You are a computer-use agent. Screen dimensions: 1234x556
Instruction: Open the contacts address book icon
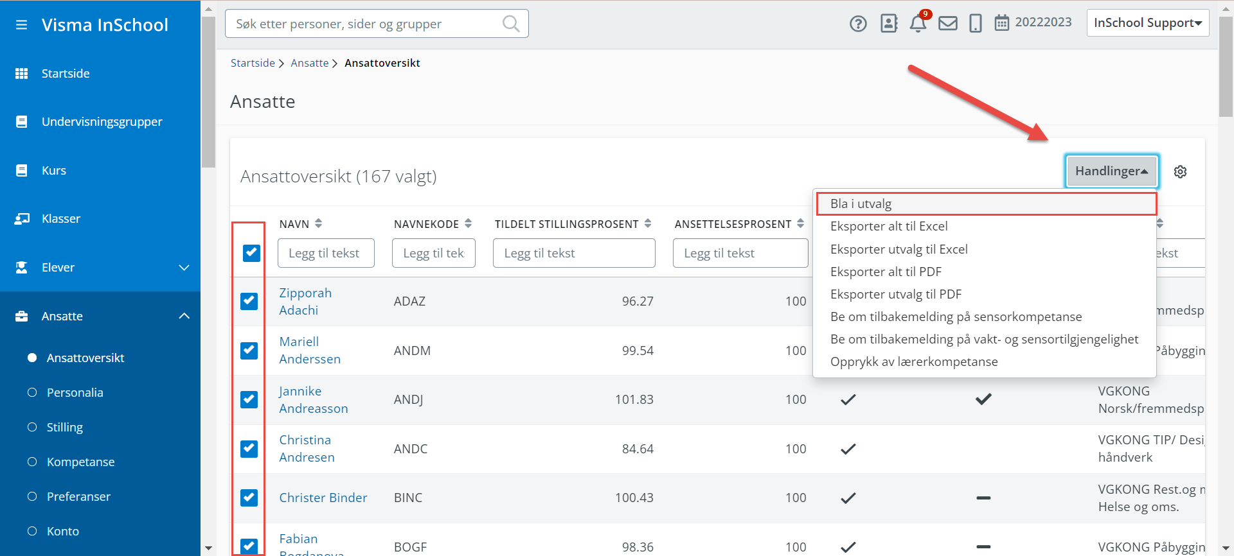click(x=889, y=24)
